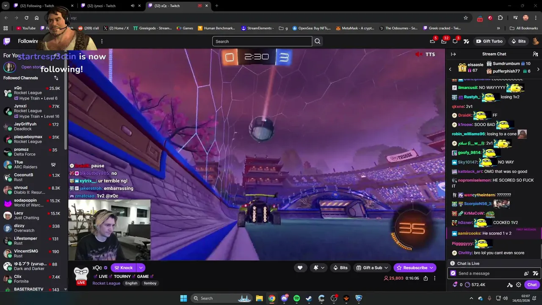Image resolution: width=542 pixels, height=305 pixels.
Task: Sort followed channels icon
Action: coord(56,78)
